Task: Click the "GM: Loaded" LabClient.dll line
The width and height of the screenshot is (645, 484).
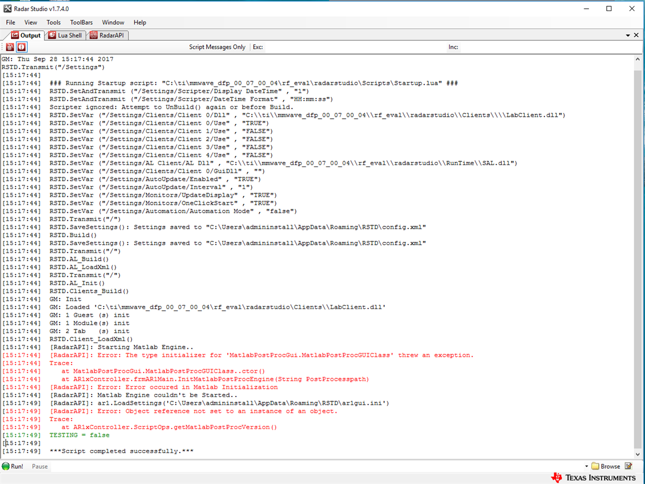Action: tap(218, 307)
